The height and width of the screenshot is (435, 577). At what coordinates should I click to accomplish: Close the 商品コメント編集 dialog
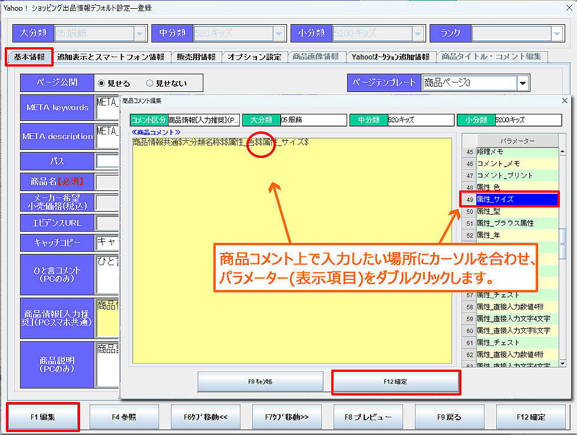point(565,101)
